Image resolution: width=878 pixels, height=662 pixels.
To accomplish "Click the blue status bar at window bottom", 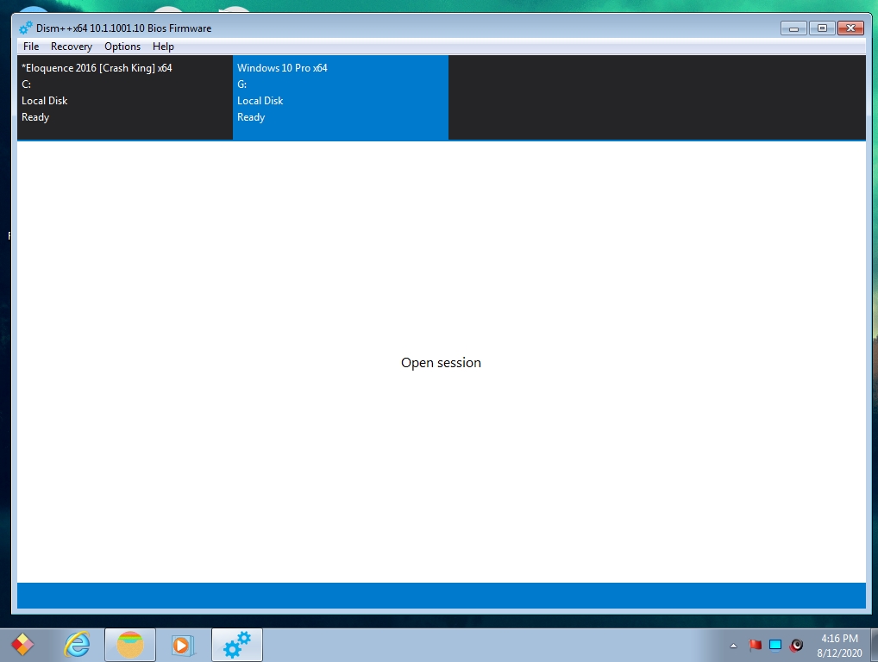I will tap(442, 596).
